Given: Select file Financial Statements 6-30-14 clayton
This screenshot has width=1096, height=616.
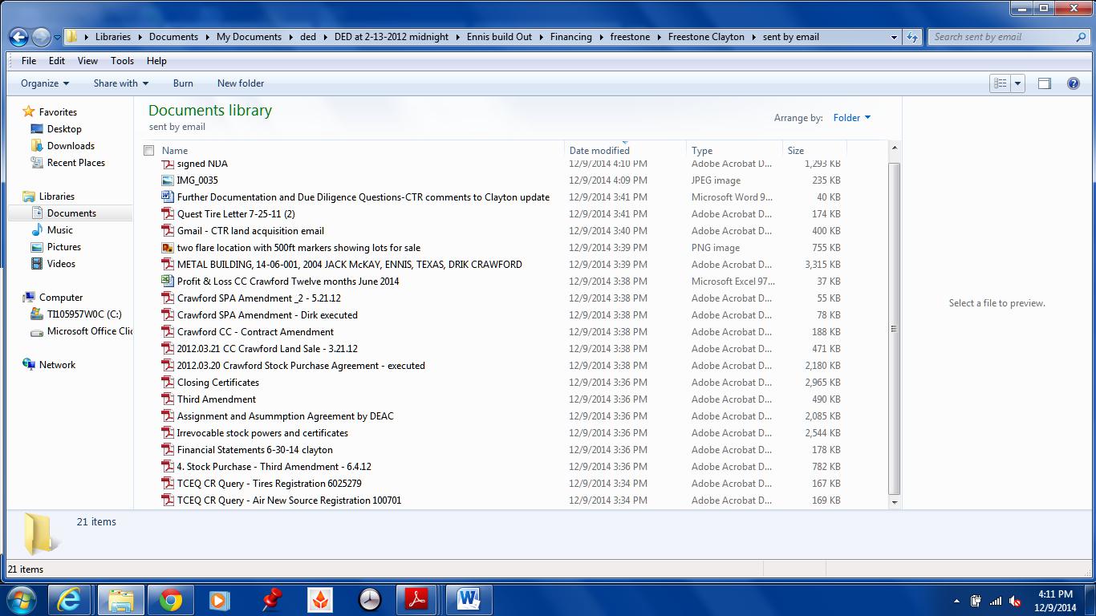Looking at the screenshot, I should [x=255, y=450].
